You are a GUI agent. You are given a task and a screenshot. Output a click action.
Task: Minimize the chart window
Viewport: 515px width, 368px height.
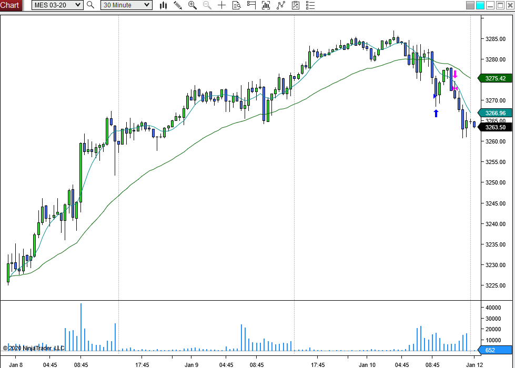click(490, 5)
